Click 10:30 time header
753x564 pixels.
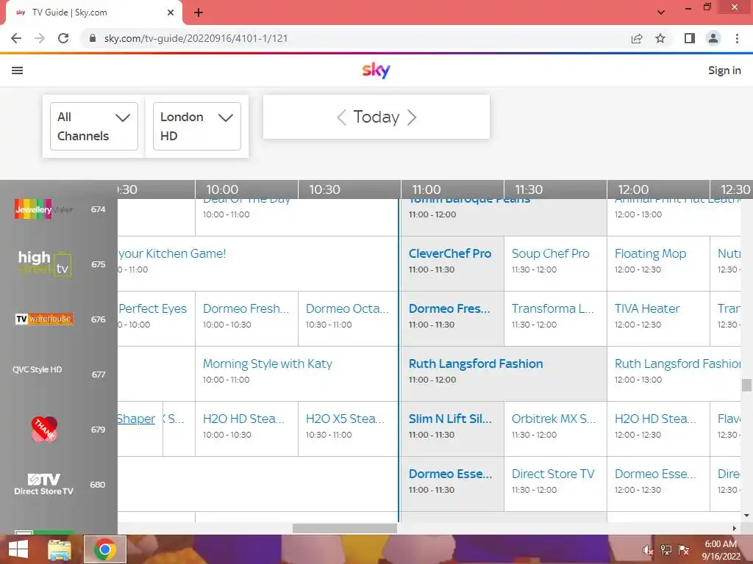(324, 189)
